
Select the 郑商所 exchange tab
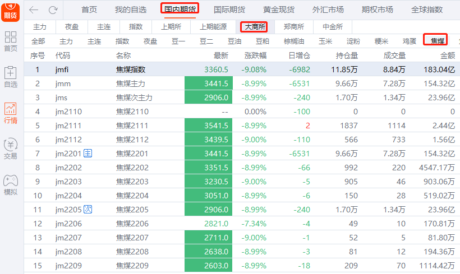(x=294, y=27)
